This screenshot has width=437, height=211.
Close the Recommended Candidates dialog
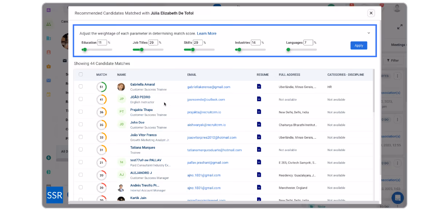(x=371, y=13)
